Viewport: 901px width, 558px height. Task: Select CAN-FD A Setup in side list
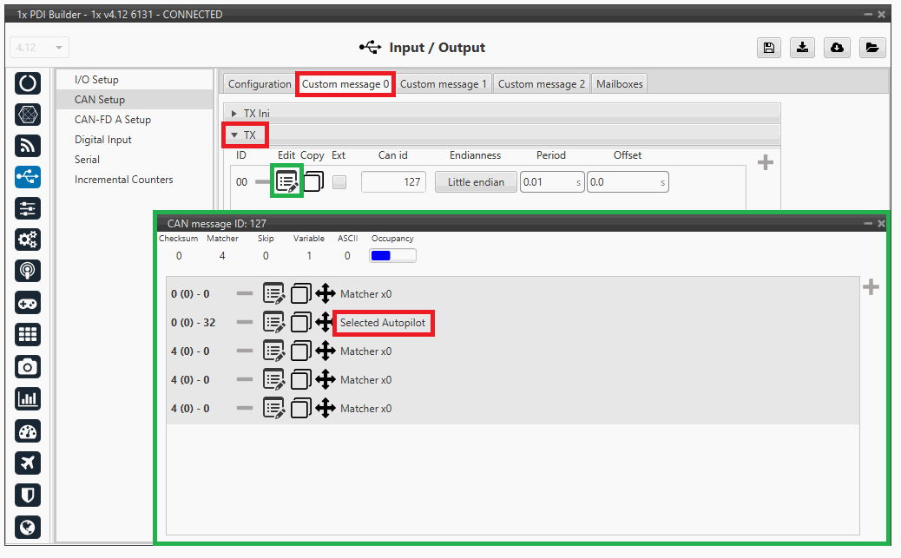pyautogui.click(x=112, y=120)
